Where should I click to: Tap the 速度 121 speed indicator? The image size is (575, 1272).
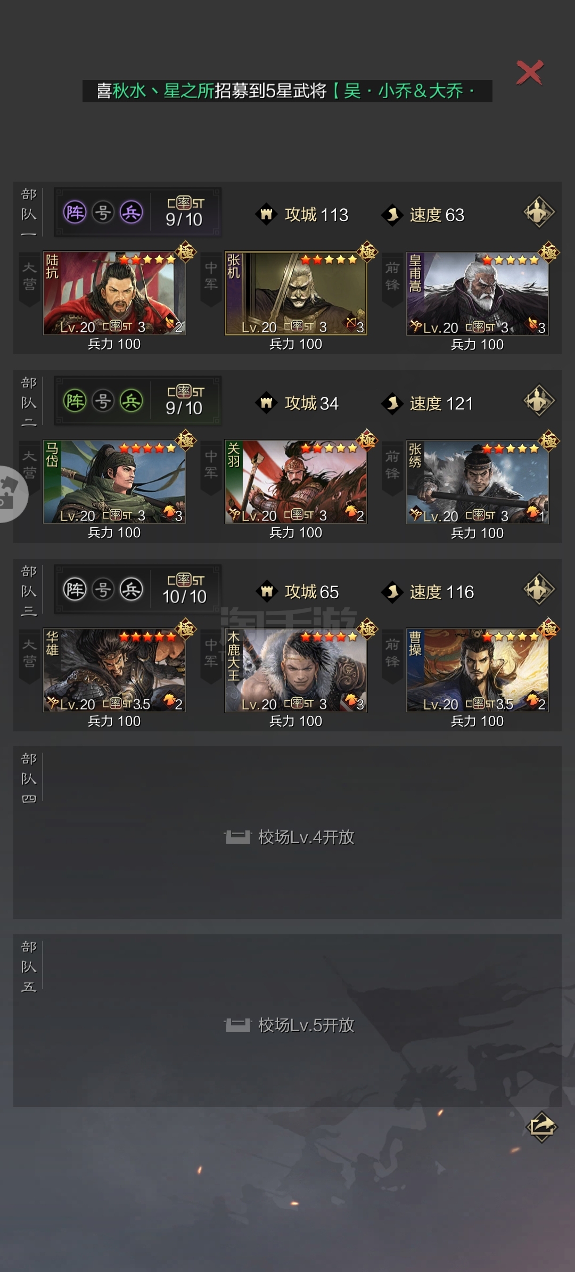tap(428, 403)
